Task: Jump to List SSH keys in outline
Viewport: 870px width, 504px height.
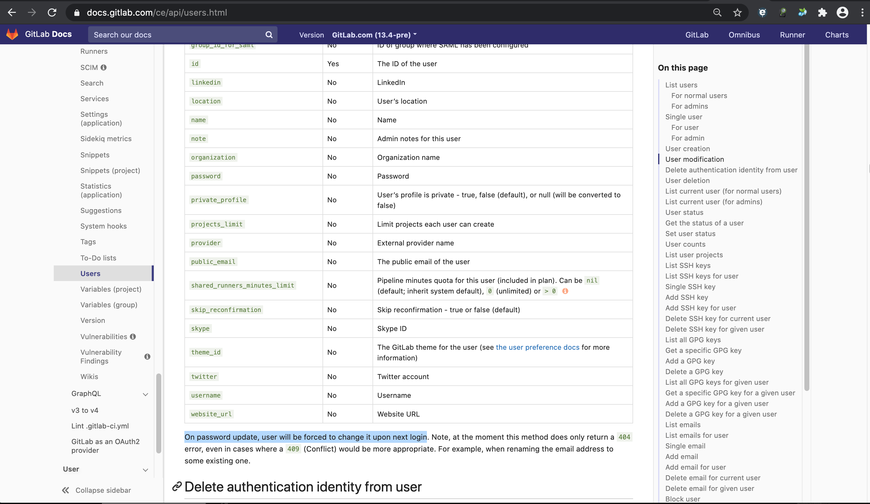Action: [x=688, y=265]
